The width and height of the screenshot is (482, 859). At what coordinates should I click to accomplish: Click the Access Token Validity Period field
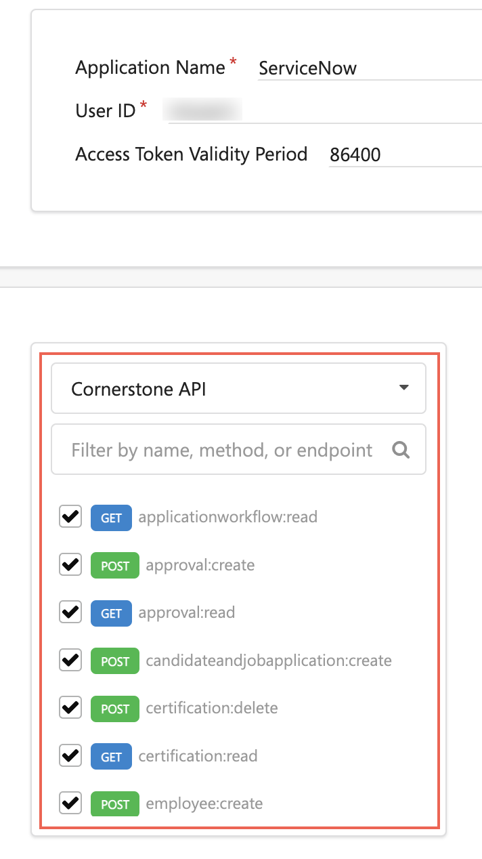click(405, 154)
